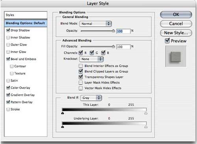The image size is (197, 144).
Task: Click the Opacity value input field
Action: [x=123, y=31]
